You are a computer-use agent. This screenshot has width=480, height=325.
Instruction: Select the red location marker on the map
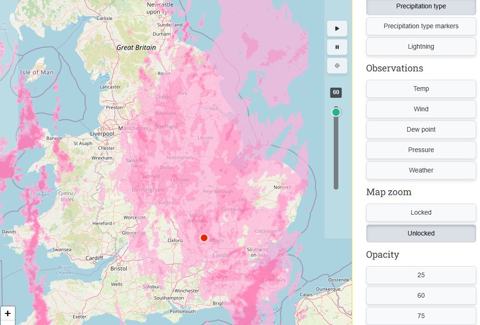coord(204,237)
